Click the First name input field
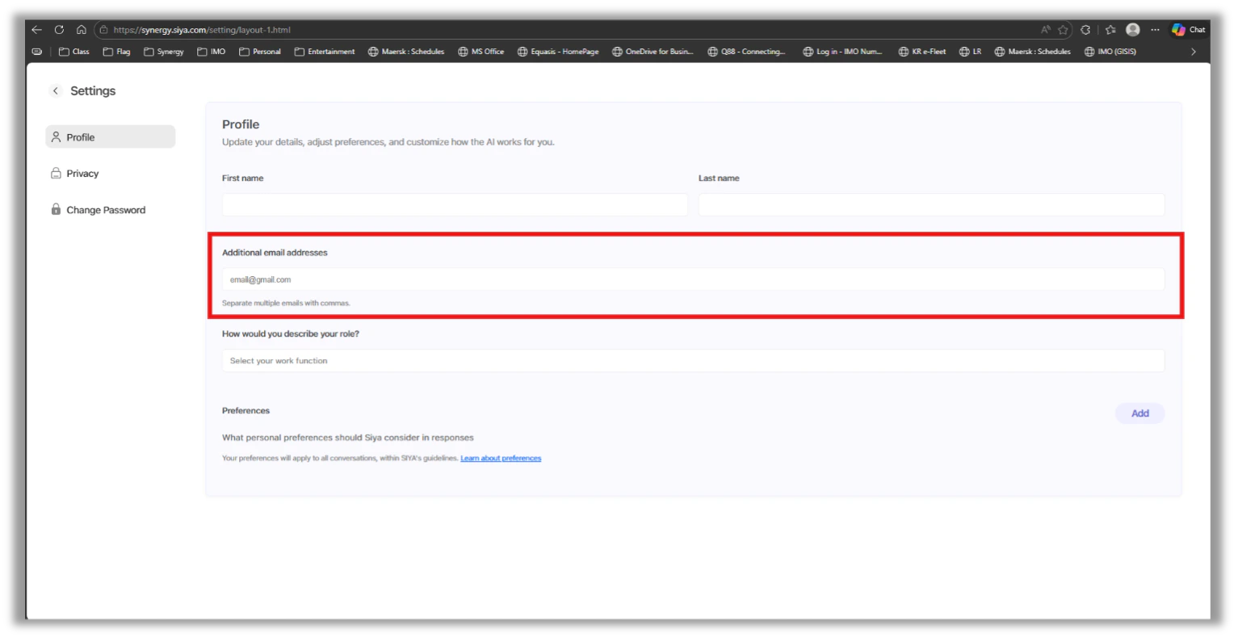 [x=455, y=204]
